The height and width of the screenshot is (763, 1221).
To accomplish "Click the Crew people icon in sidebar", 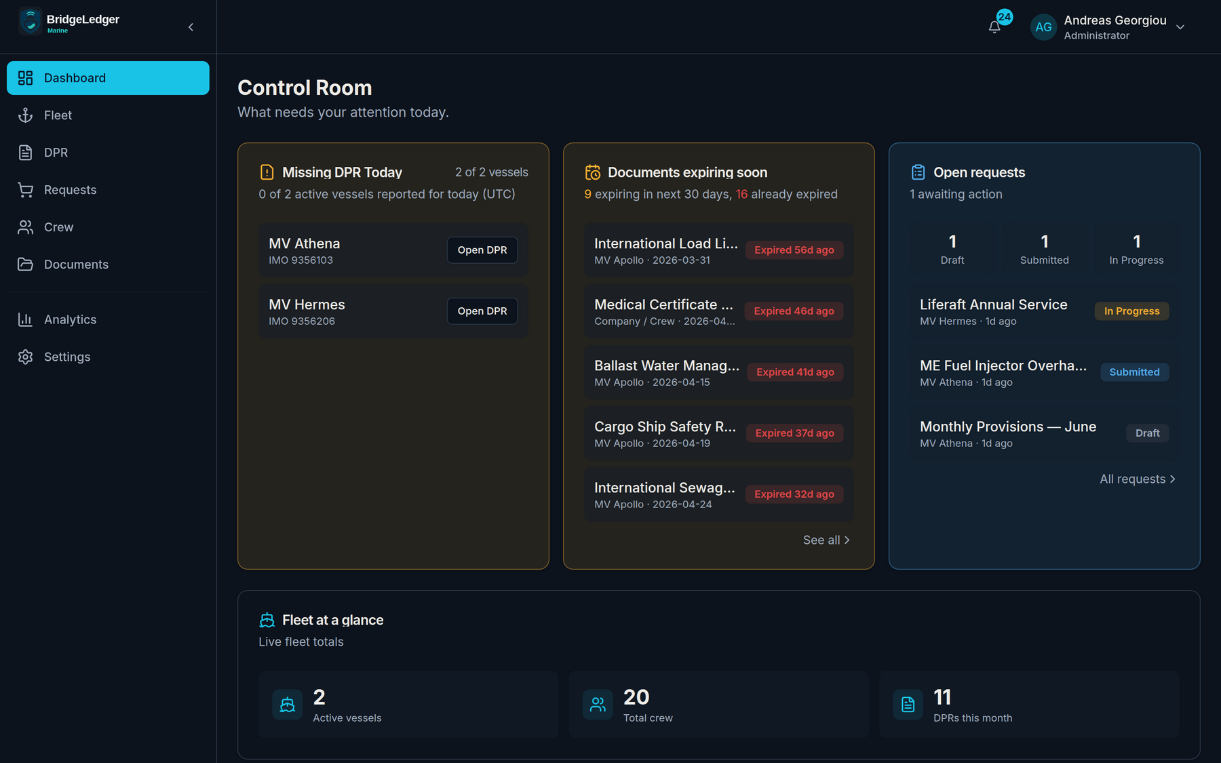I will tap(25, 227).
